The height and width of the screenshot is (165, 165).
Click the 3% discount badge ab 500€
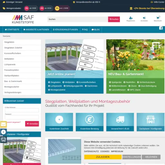tap(31, 8)
